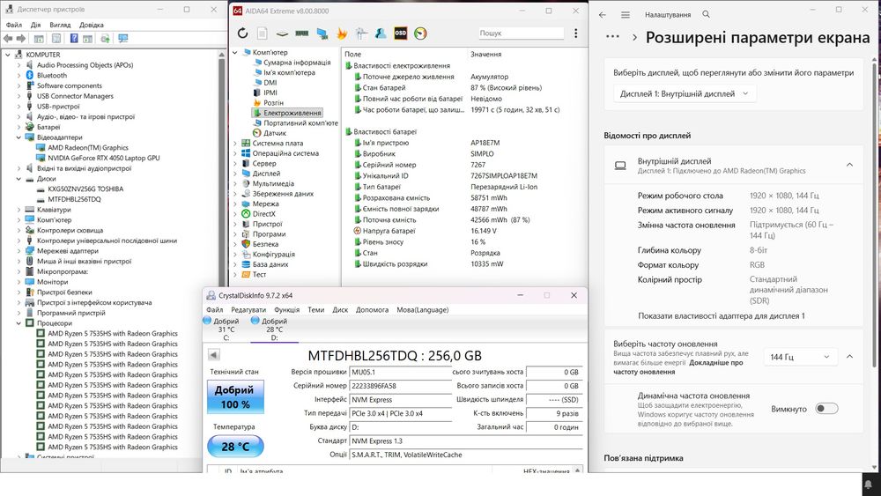Image resolution: width=881 pixels, height=496 pixels.
Task: Open the Функція menu in CrystalDiskInfo
Action: point(286,309)
